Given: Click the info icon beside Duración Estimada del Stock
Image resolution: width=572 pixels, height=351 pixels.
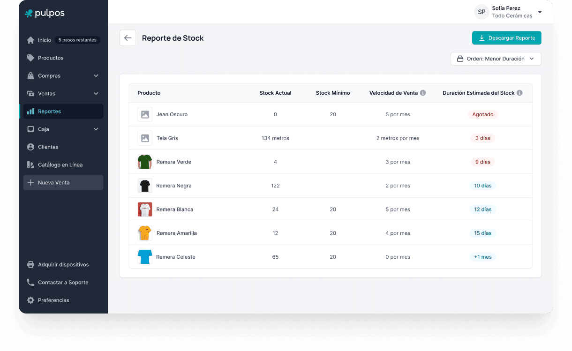Looking at the screenshot, I should pos(519,93).
